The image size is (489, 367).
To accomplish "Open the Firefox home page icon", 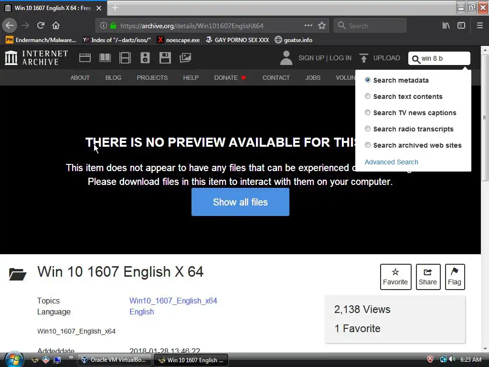I will tap(56, 26).
